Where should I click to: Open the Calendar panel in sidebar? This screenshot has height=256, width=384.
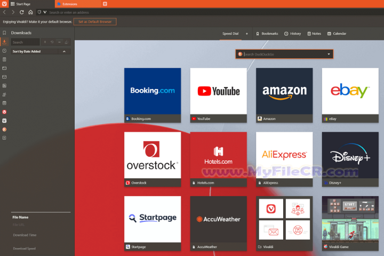click(4, 103)
